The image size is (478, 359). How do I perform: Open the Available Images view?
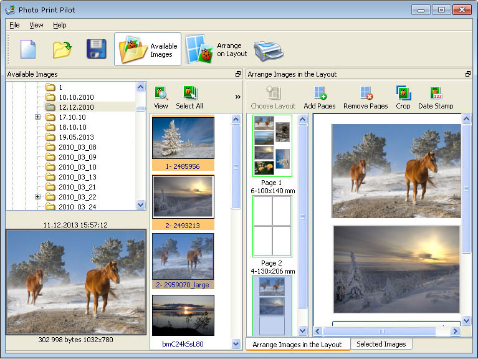(148, 50)
